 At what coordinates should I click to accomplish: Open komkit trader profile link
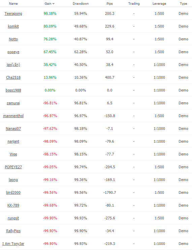click(x=13, y=26)
